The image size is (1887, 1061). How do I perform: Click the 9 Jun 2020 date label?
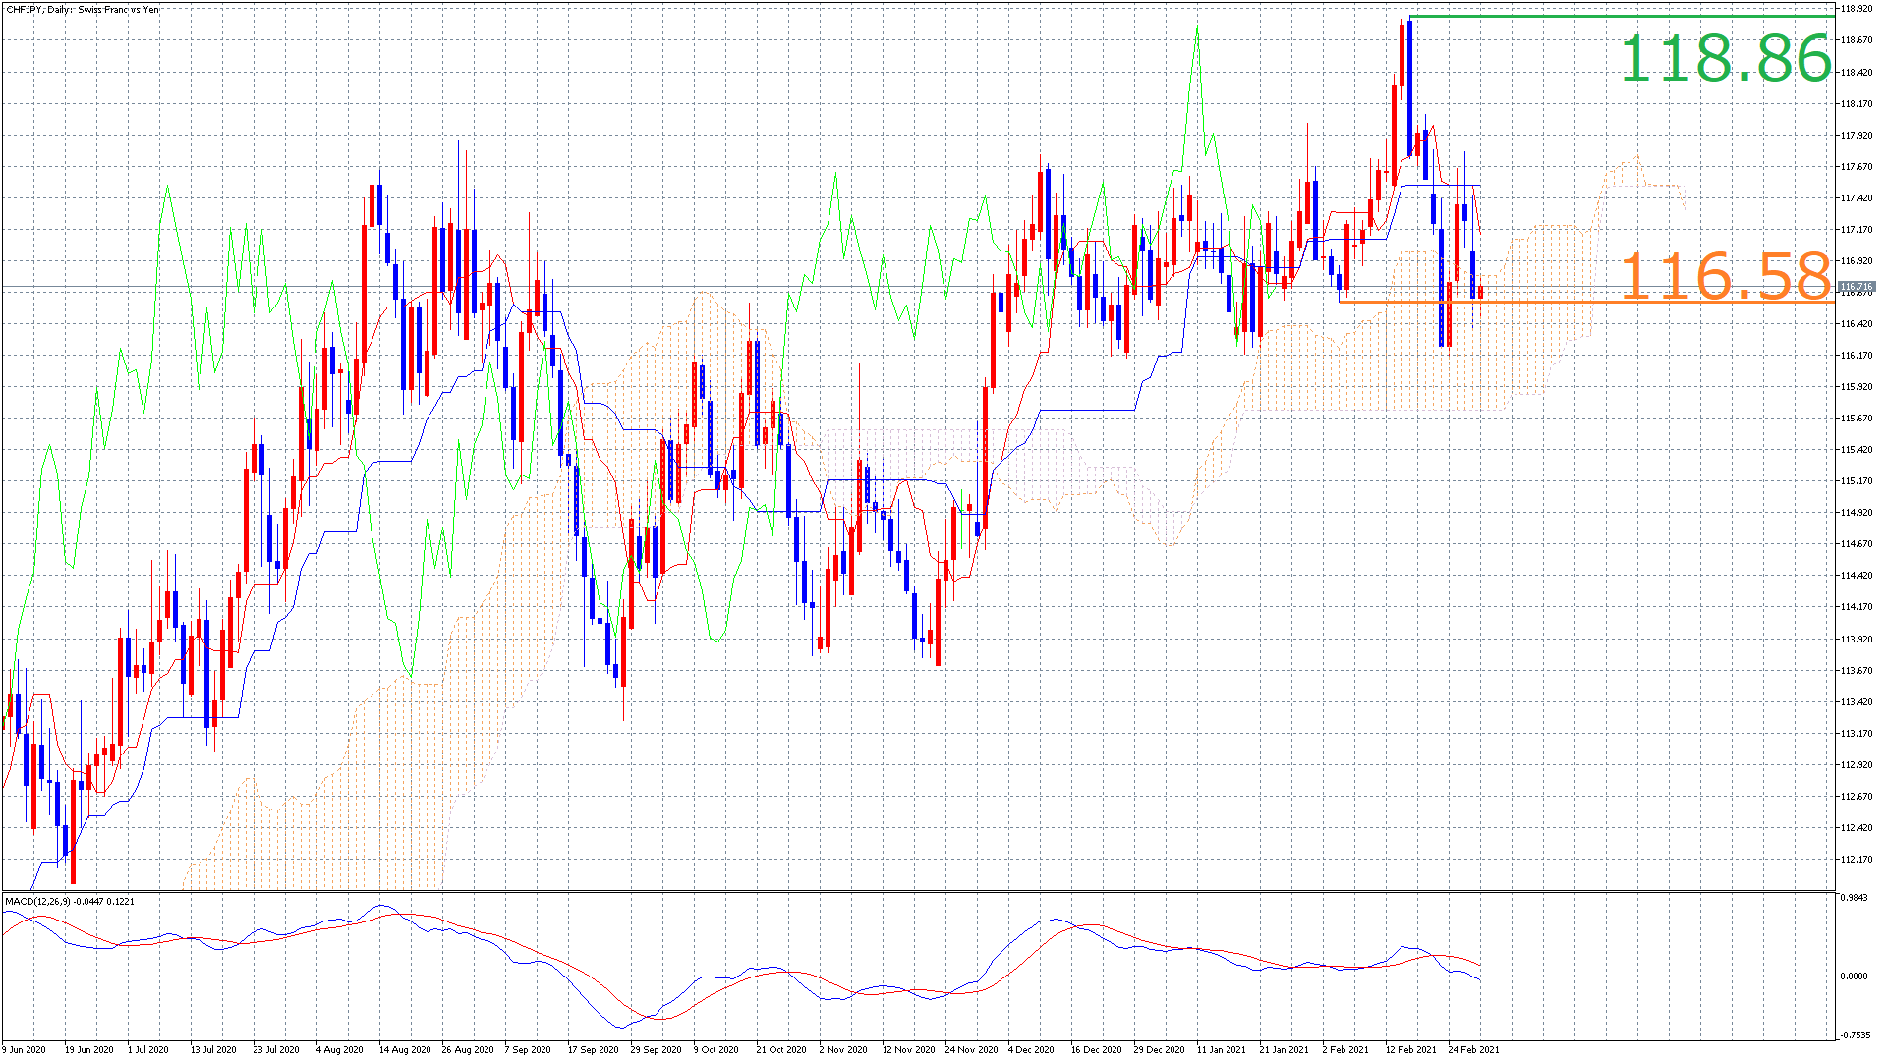pyautogui.click(x=24, y=1049)
